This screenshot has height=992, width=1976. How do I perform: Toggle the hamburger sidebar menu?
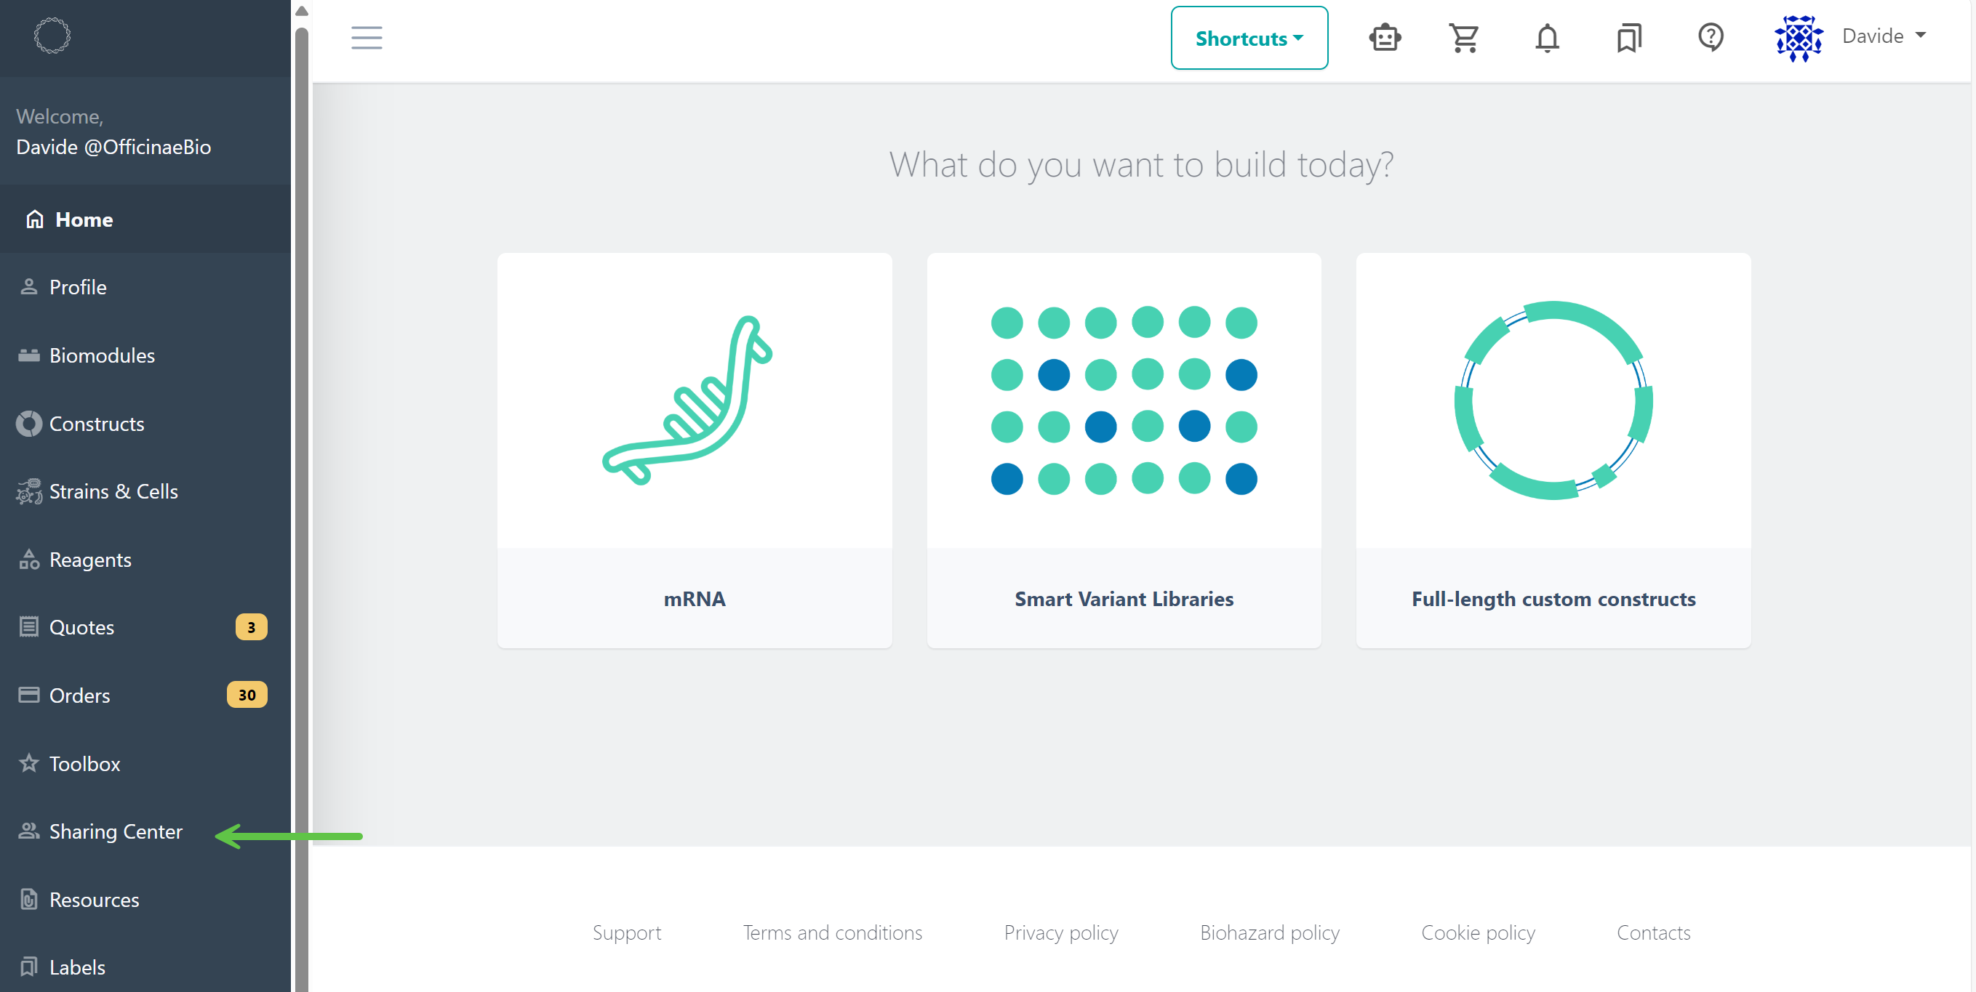coord(367,37)
